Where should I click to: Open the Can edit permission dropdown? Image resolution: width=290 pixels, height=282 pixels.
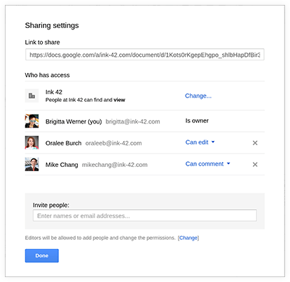point(200,142)
